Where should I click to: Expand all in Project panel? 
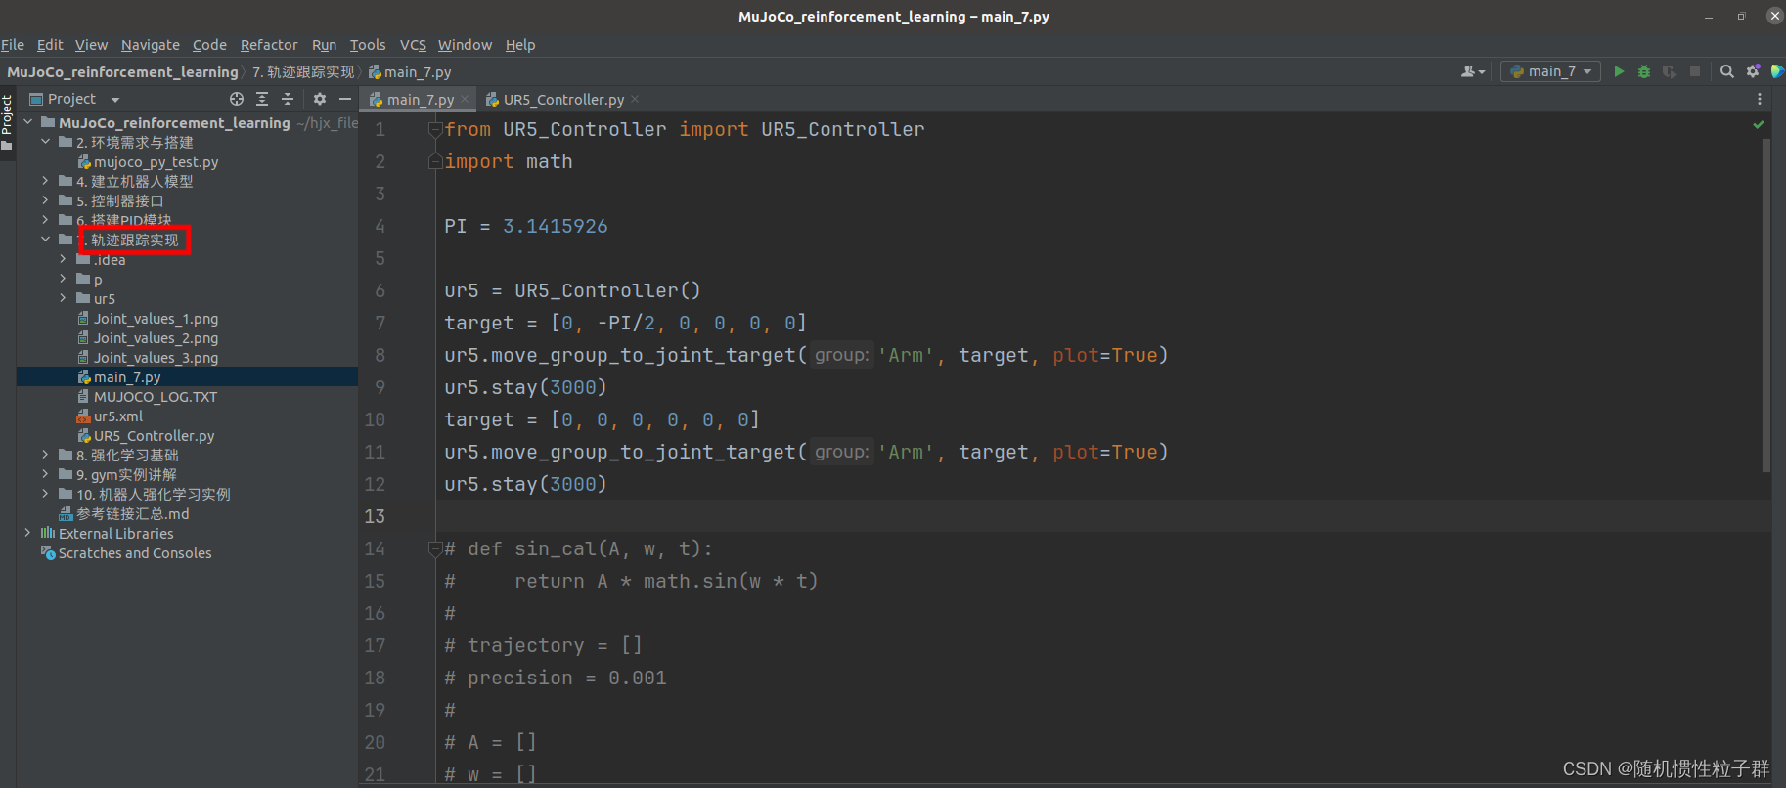click(262, 99)
